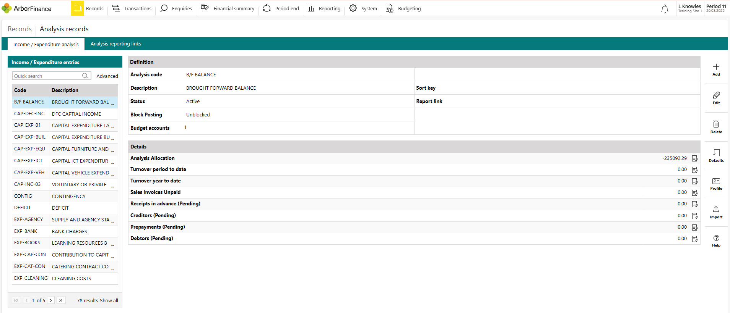
Task: Switch to Analysis reporting links tab
Action: pos(116,44)
